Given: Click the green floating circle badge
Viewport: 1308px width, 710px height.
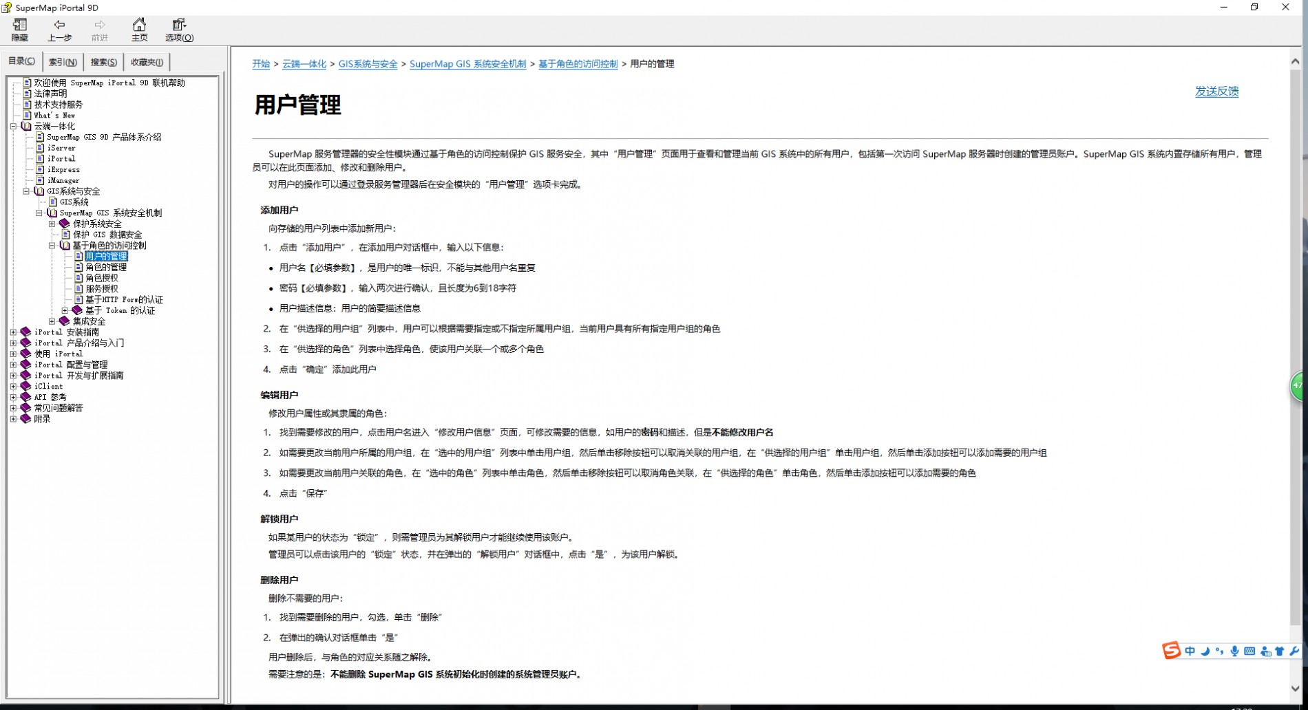Looking at the screenshot, I should (1298, 386).
